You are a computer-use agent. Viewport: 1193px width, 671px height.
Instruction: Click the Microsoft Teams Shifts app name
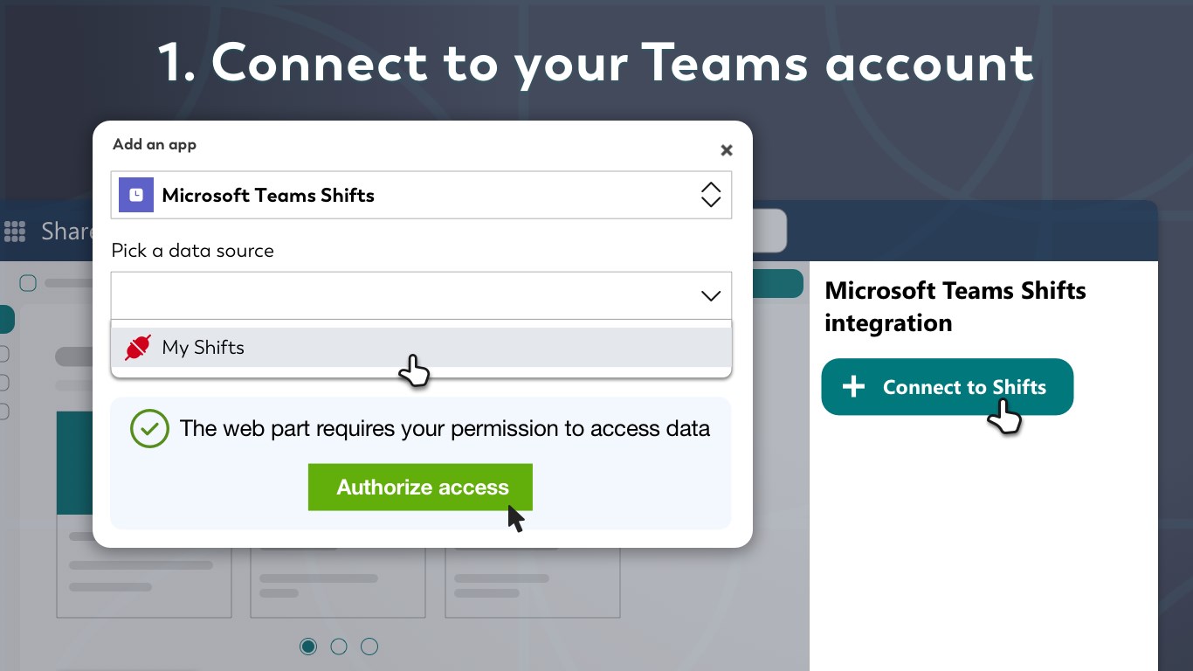tap(268, 195)
